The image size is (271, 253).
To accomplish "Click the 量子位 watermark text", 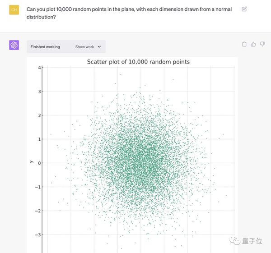I will pos(252,241).
